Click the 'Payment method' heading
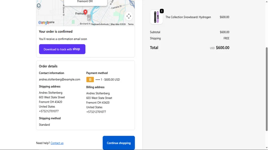 [x=97, y=73]
